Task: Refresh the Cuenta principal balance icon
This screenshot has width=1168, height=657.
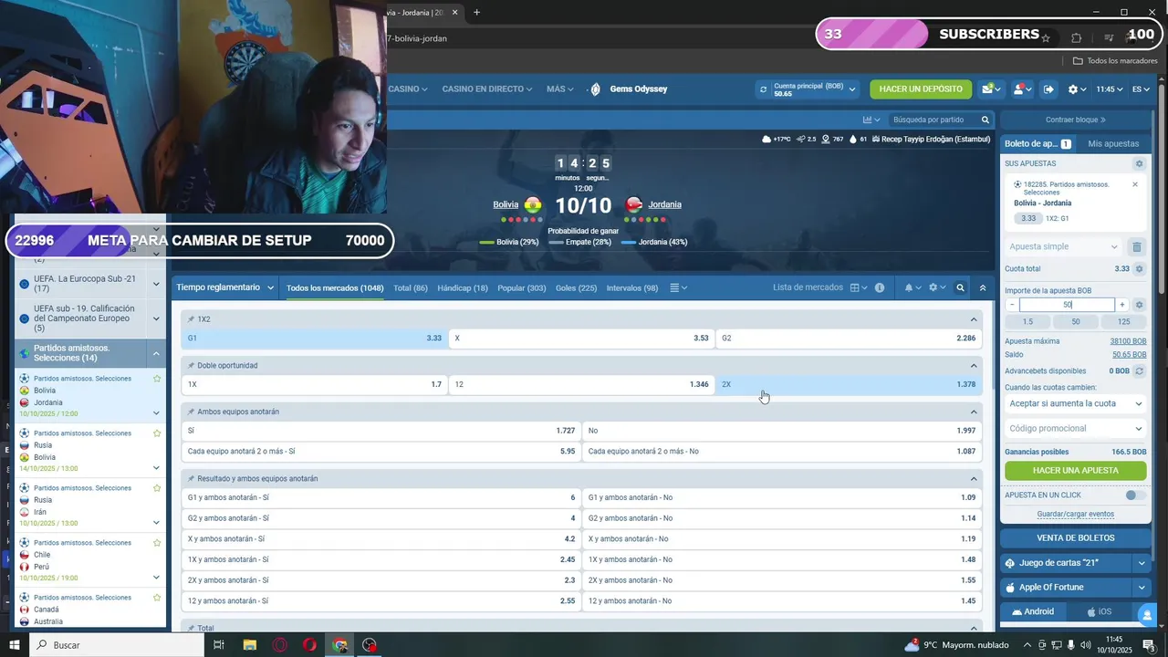Action: coord(764,89)
